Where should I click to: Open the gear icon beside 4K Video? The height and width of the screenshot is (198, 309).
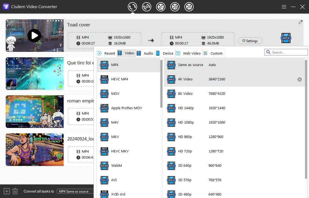coord(299,79)
